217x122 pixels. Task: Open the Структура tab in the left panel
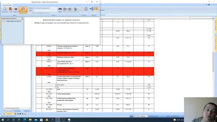click(7, 111)
